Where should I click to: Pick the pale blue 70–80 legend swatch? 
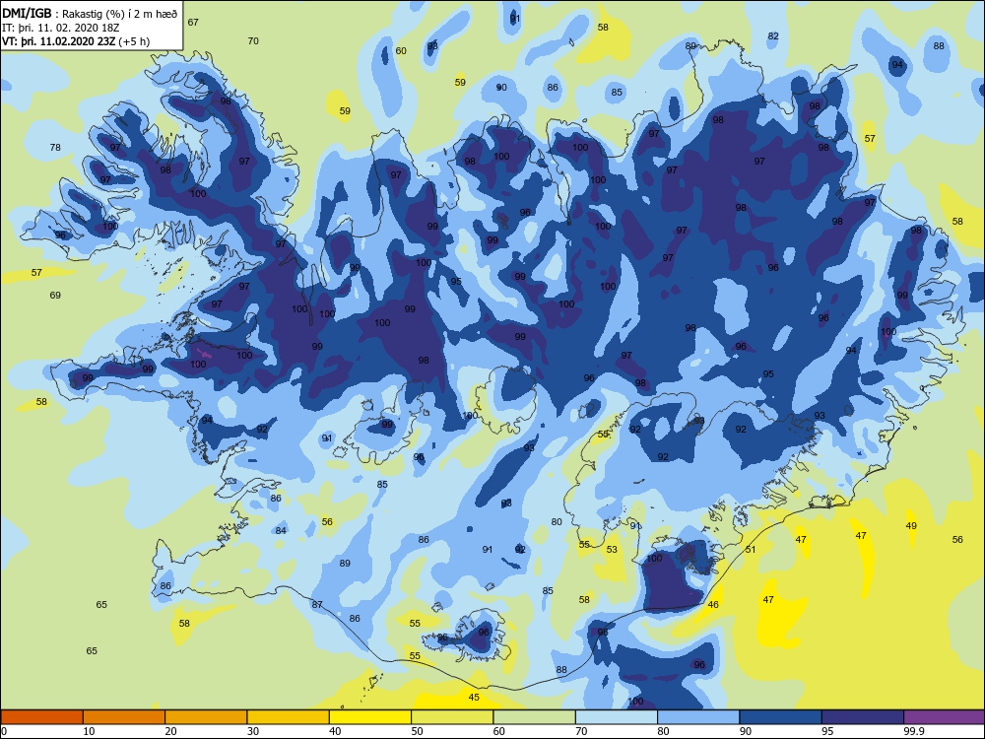(x=617, y=717)
